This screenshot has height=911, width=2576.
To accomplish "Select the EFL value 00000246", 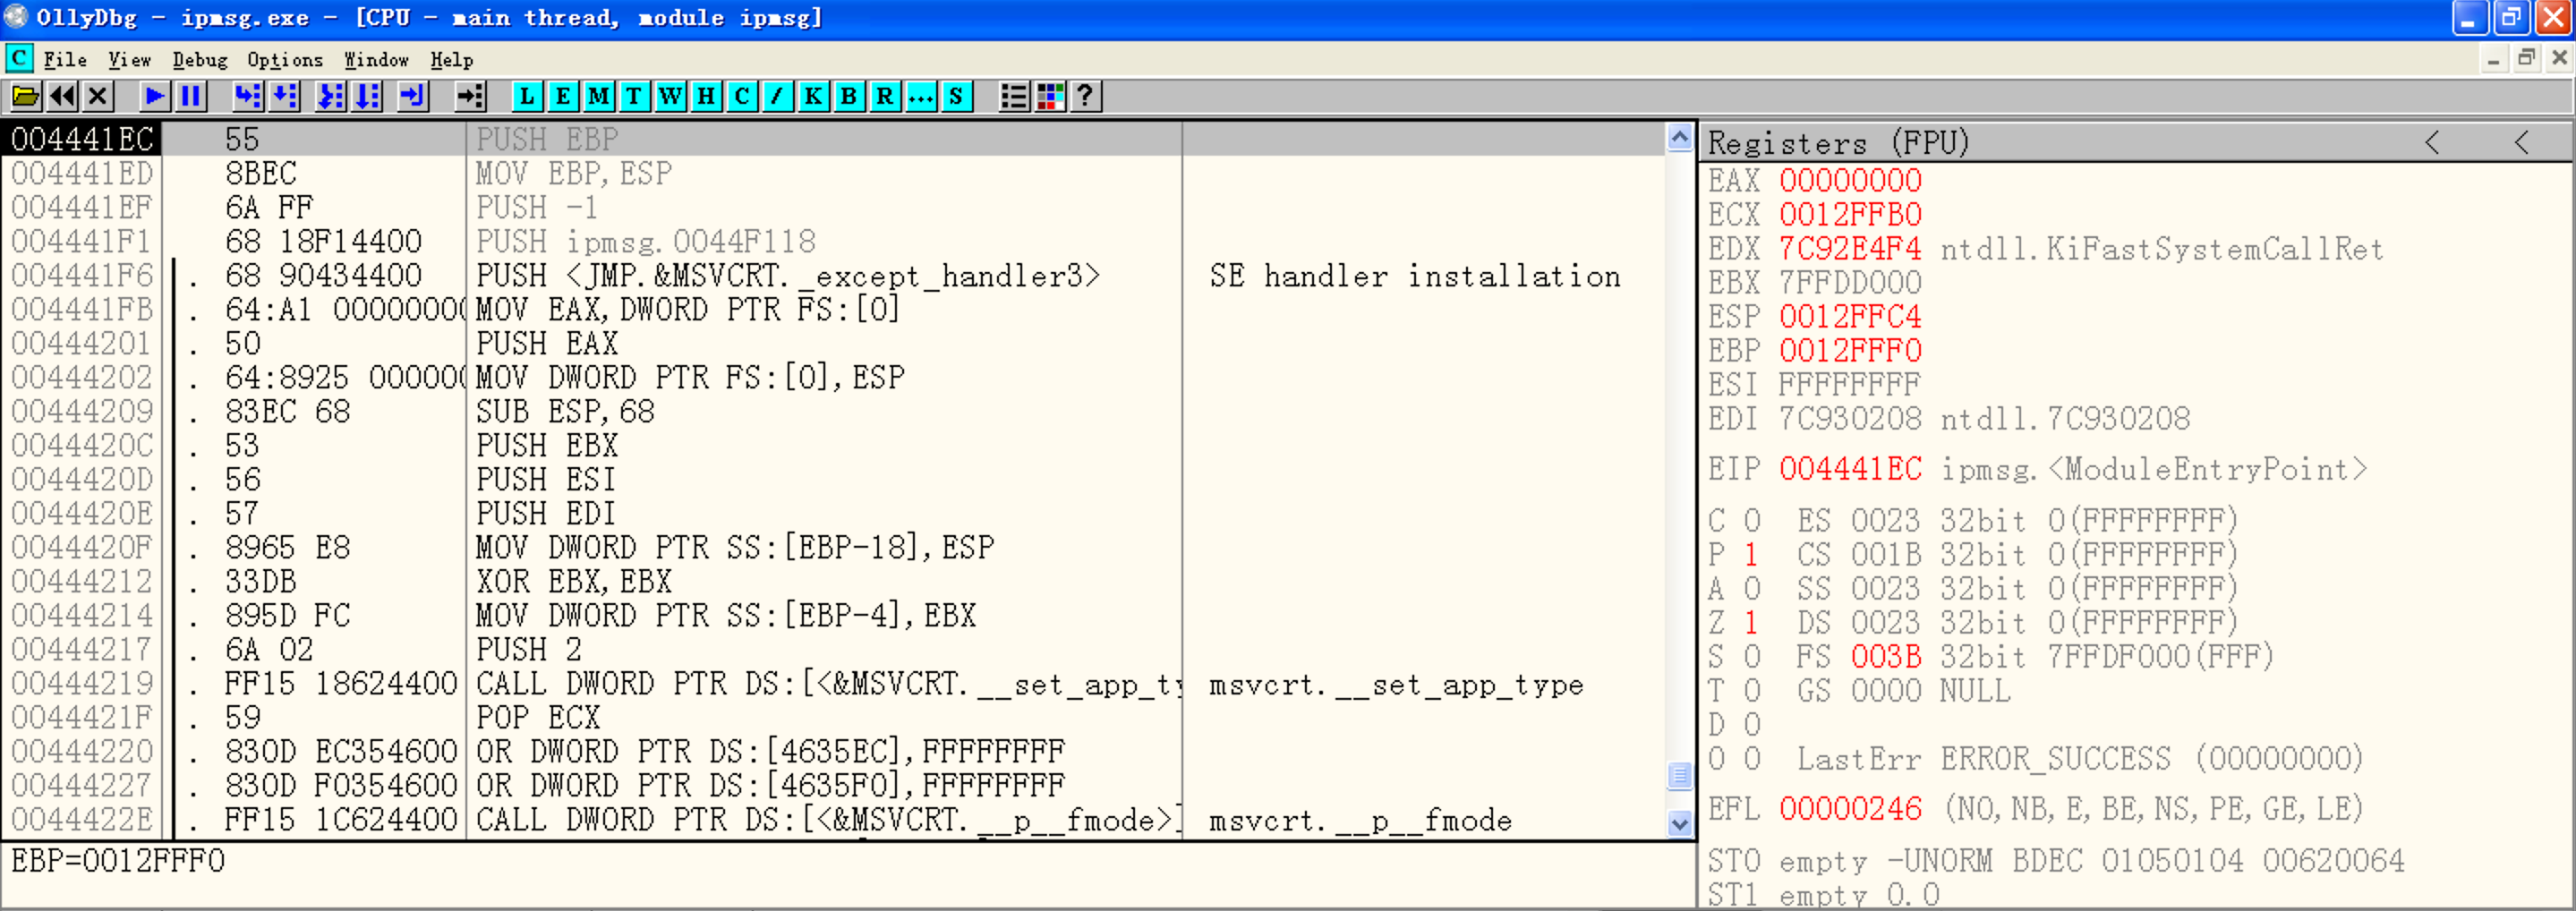I will coord(1850,808).
